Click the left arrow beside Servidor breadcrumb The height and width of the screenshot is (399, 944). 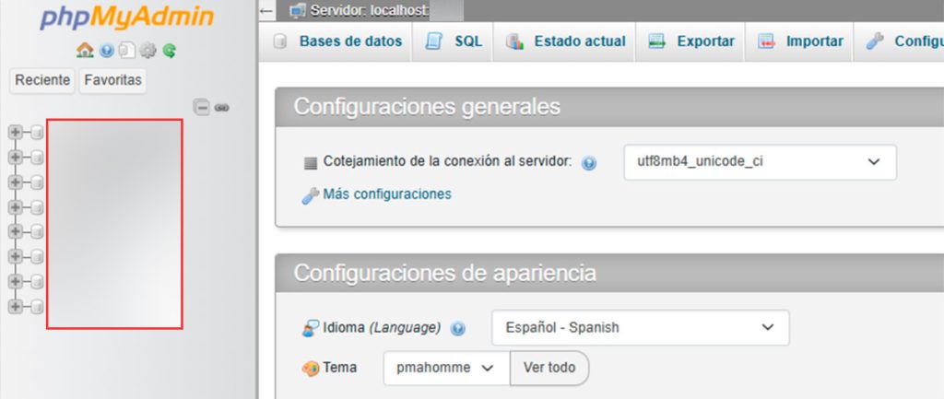[x=267, y=10]
